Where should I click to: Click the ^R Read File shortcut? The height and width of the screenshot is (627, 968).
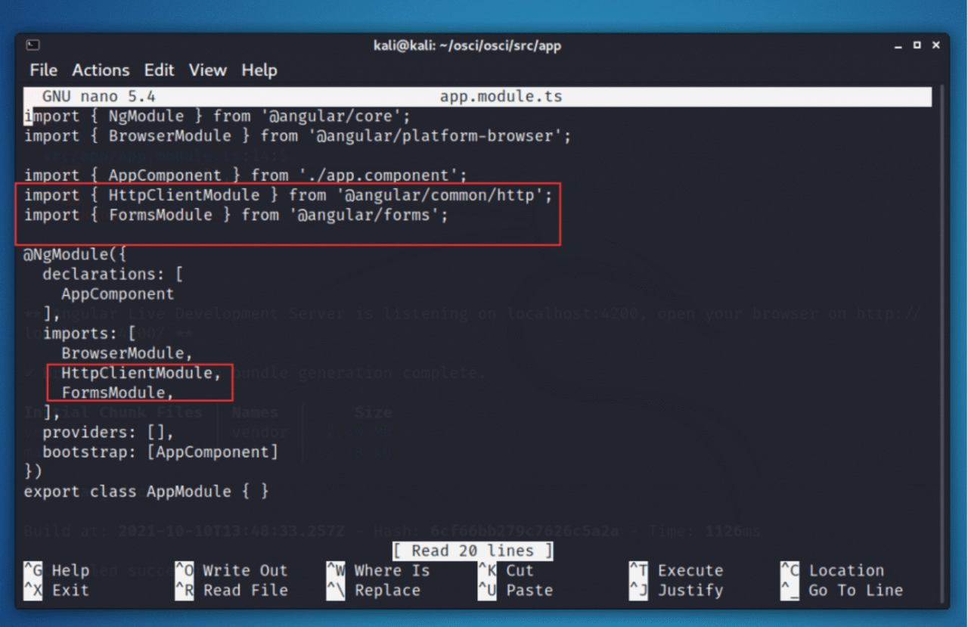coord(231,590)
